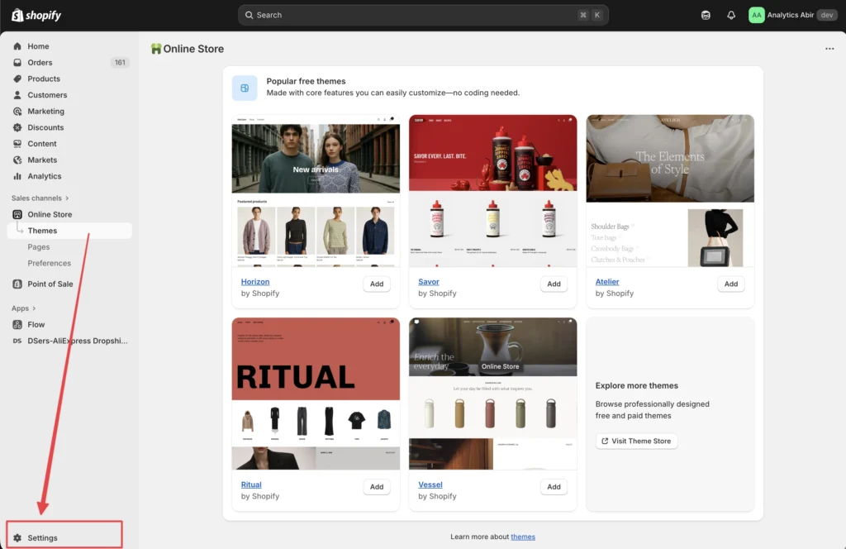Click the Content icon
This screenshot has height=549, width=846.
click(17, 144)
